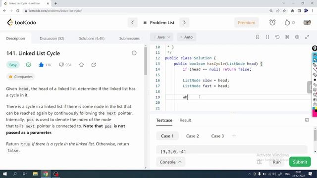This screenshot has width=317, height=178.
Task: Click the LeetCode logo
Action: (x=21, y=22)
